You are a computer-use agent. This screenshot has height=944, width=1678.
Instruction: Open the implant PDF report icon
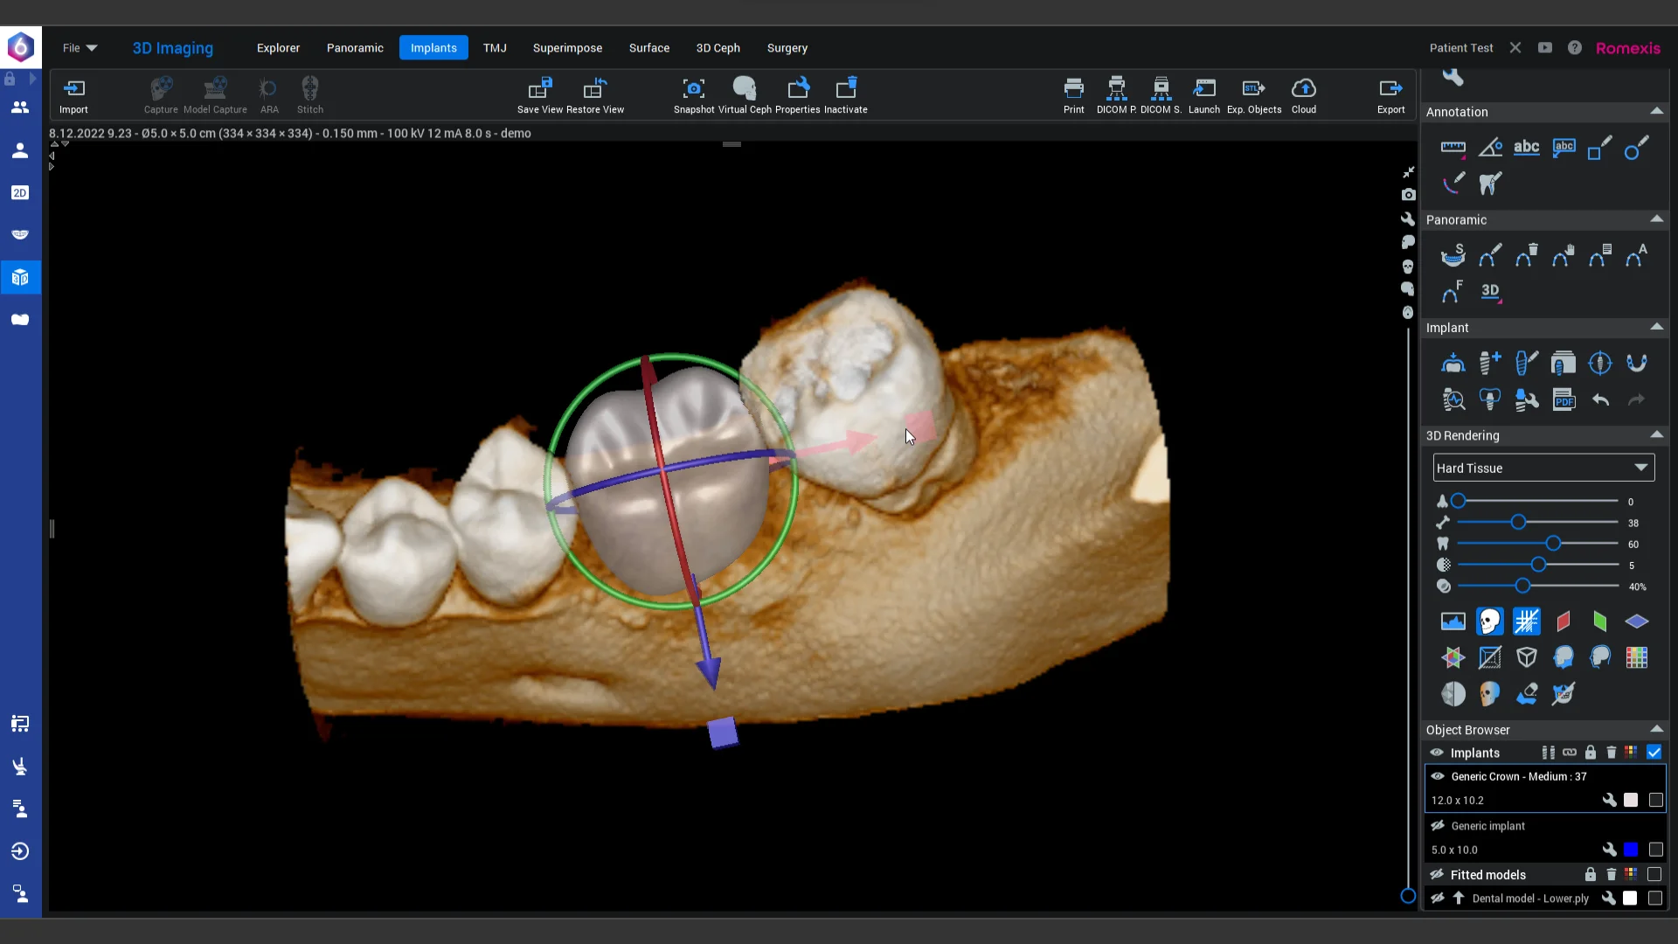click(x=1564, y=400)
